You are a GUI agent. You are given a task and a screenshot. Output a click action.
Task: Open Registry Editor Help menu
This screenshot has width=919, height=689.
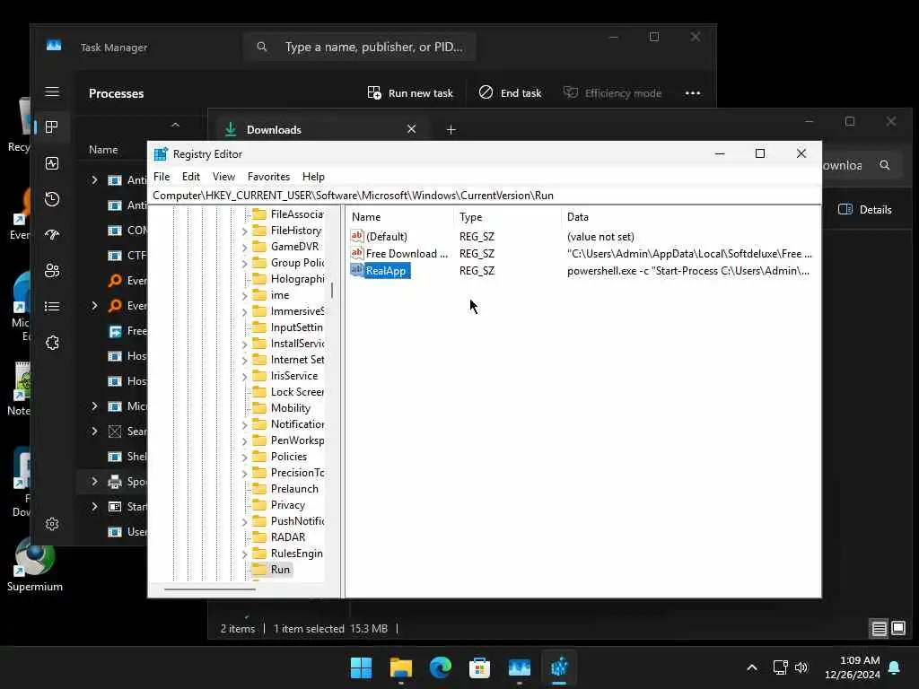[313, 177]
